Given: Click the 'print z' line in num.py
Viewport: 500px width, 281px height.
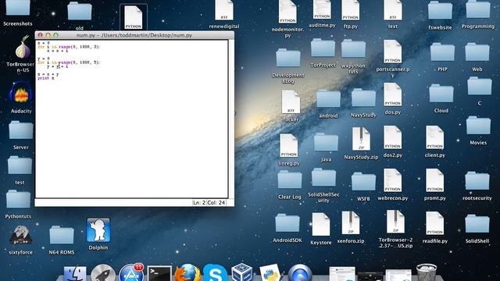Looking at the screenshot, I should 46,78.
